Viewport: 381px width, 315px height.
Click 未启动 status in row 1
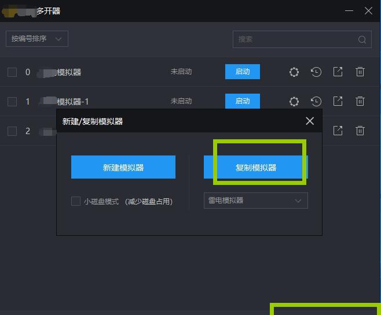tap(181, 101)
